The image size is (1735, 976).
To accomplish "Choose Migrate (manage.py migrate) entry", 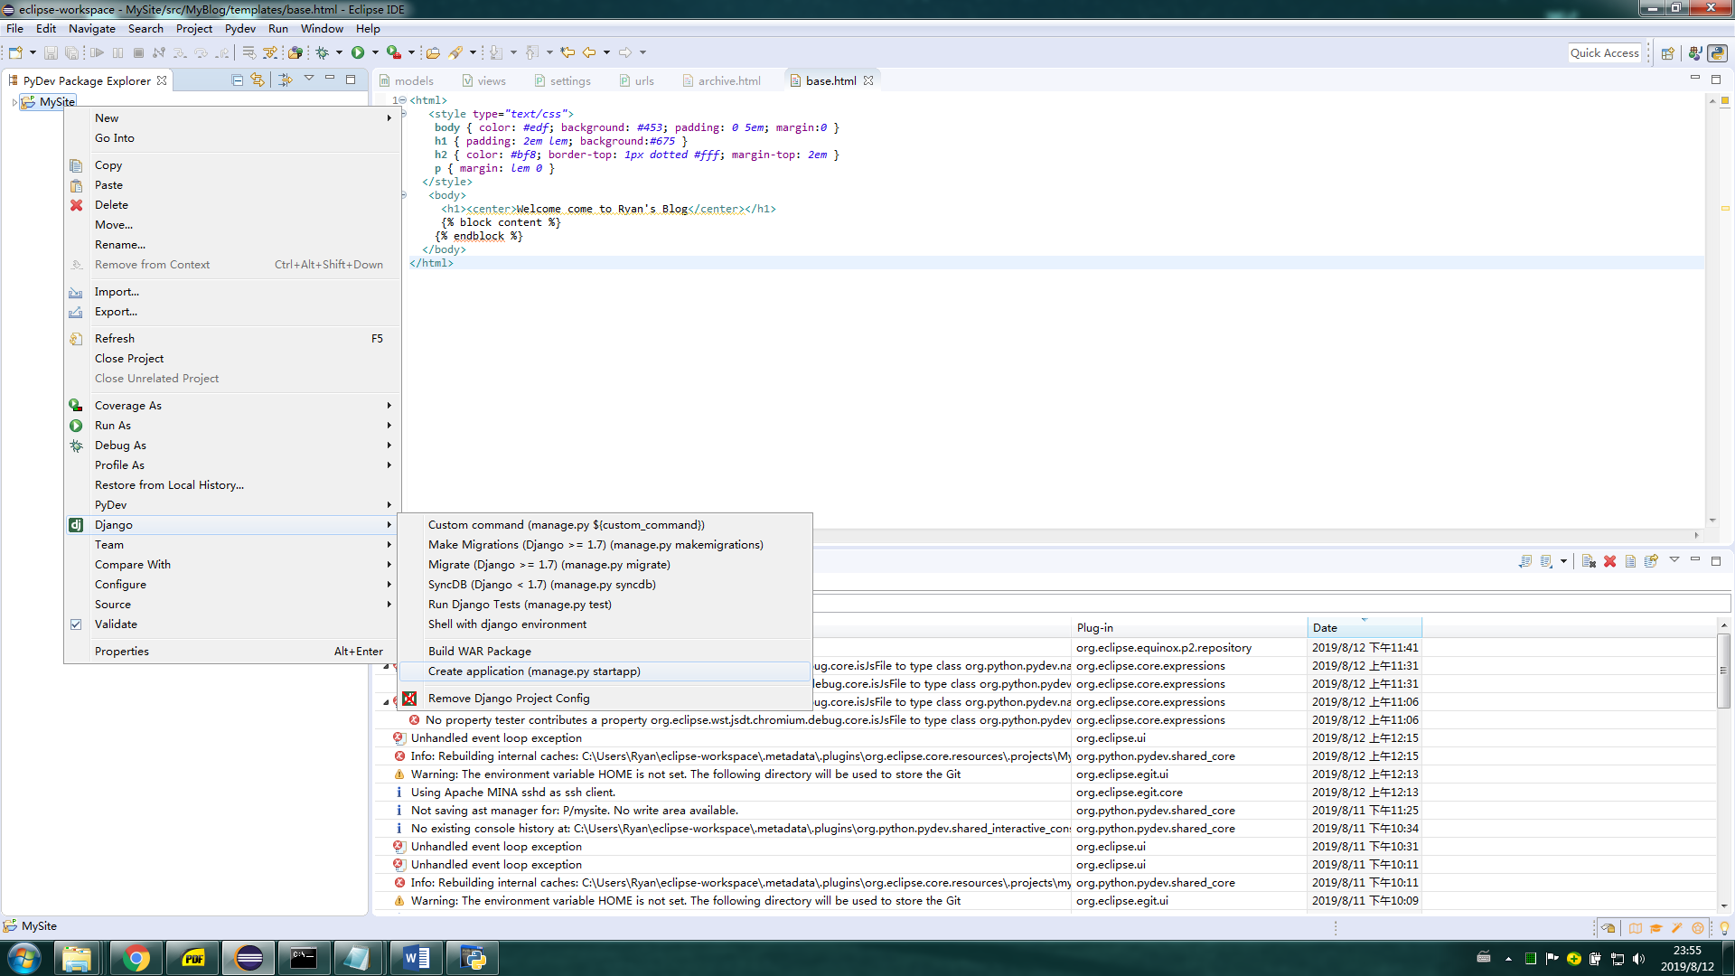I will [x=549, y=565].
